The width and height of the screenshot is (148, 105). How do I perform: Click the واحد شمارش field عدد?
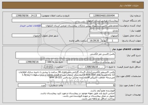tap(32, 85)
